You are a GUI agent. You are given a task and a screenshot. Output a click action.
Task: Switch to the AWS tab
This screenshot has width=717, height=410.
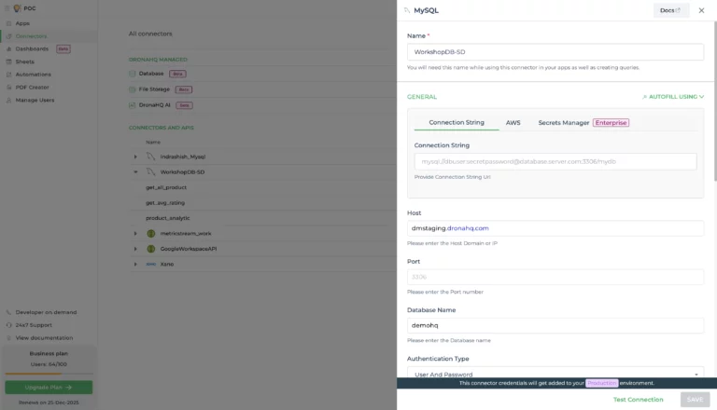coord(513,122)
